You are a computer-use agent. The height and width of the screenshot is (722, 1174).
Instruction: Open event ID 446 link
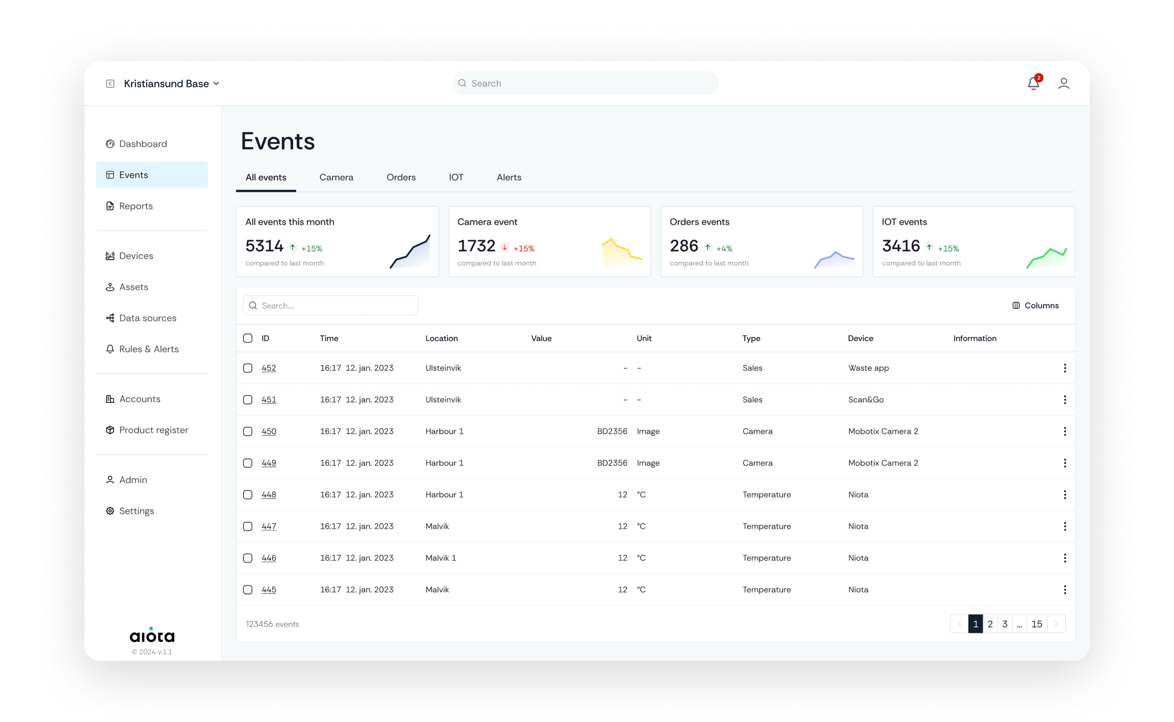click(269, 558)
